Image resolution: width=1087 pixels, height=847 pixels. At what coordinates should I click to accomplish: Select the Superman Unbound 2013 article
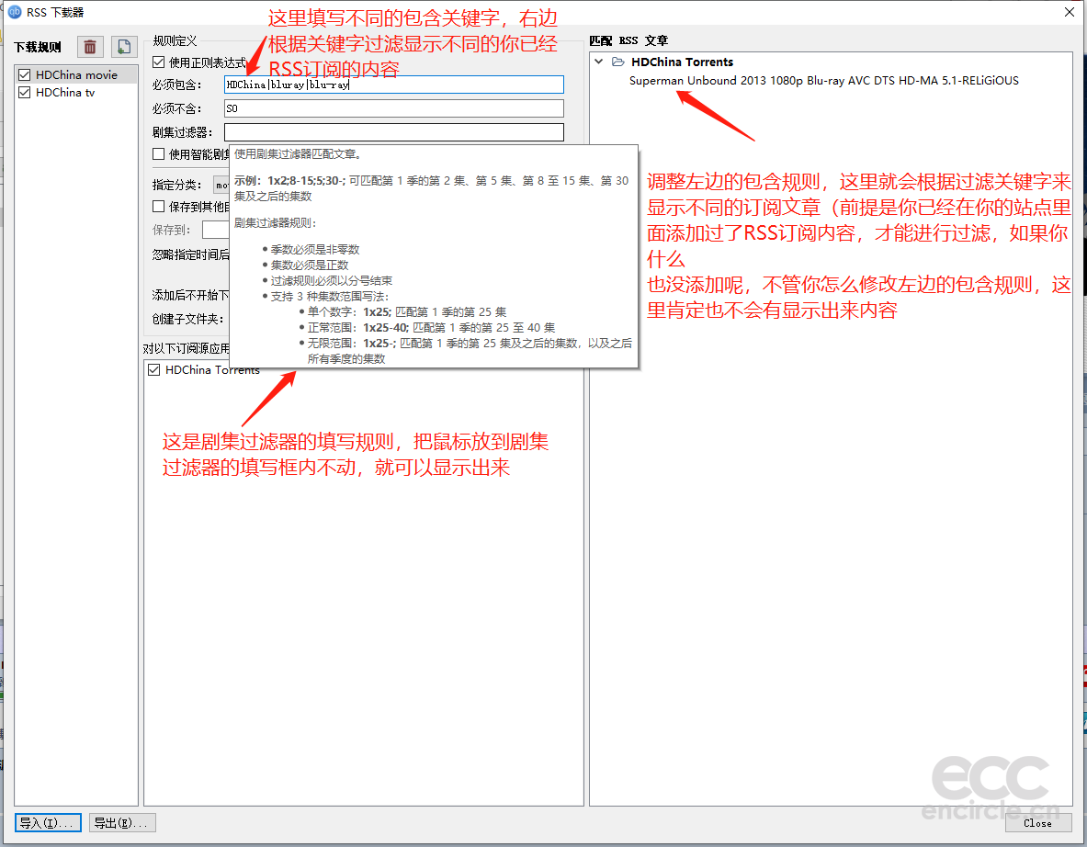[823, 80]
